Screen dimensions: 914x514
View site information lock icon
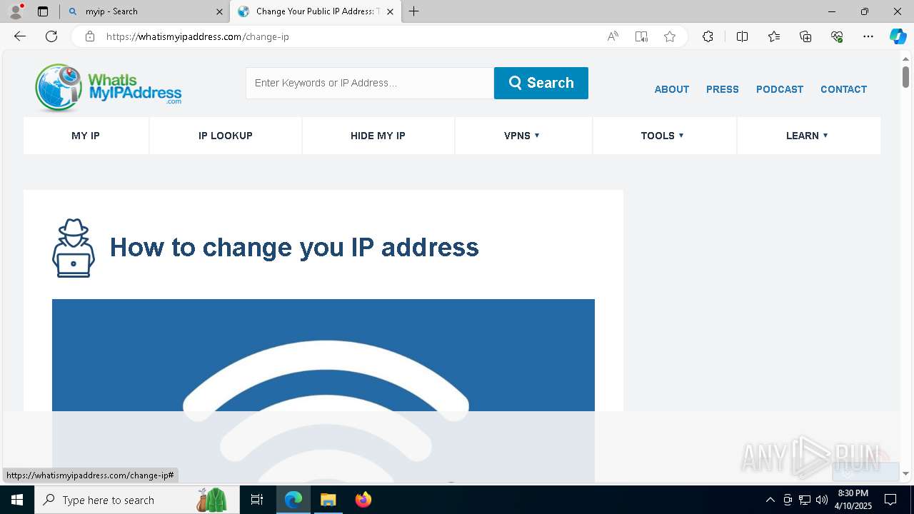pyautogui.click(x=90, y=36)
